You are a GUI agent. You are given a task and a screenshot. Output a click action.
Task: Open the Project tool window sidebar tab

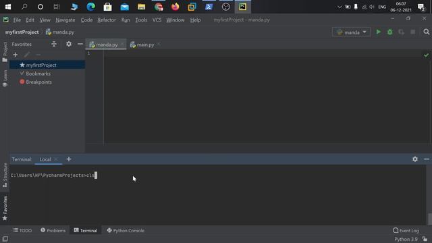(5, 53)
